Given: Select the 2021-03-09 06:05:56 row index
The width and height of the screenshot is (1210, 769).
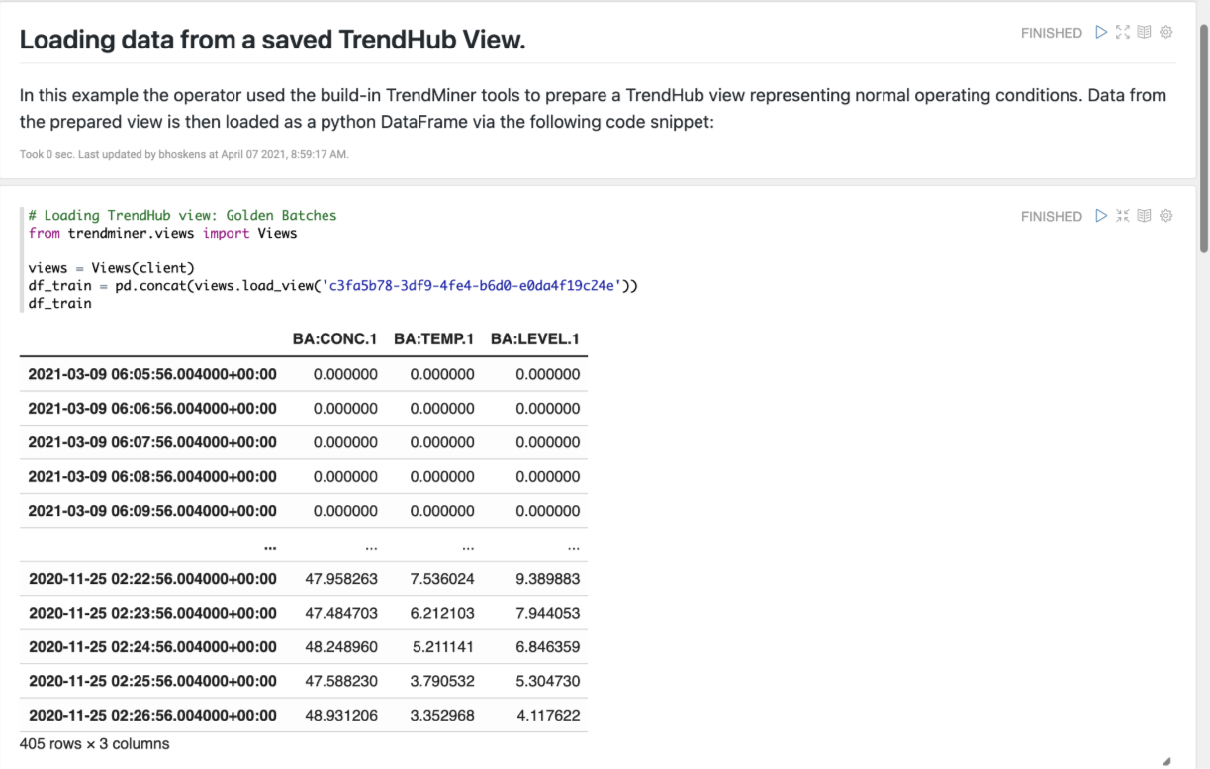Looking at the screenshot, I should 152,374.
